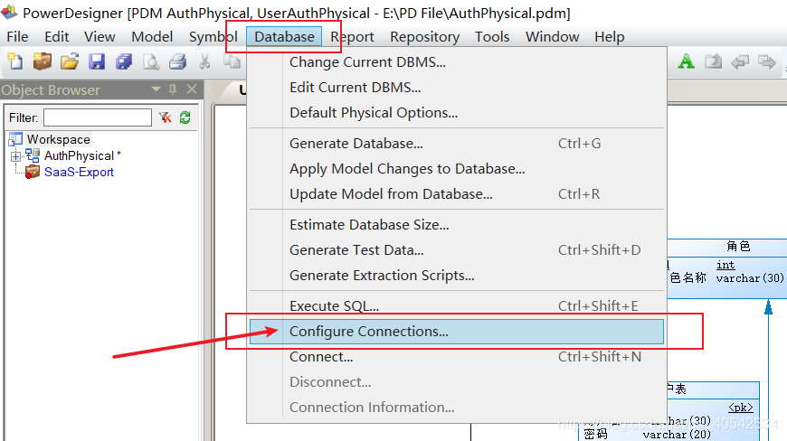Open the Edit menu

coord(57,37)
